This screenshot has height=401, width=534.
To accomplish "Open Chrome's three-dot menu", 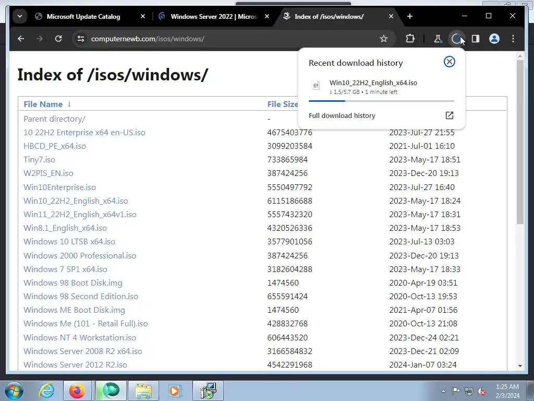I will [x=513, y=39].
